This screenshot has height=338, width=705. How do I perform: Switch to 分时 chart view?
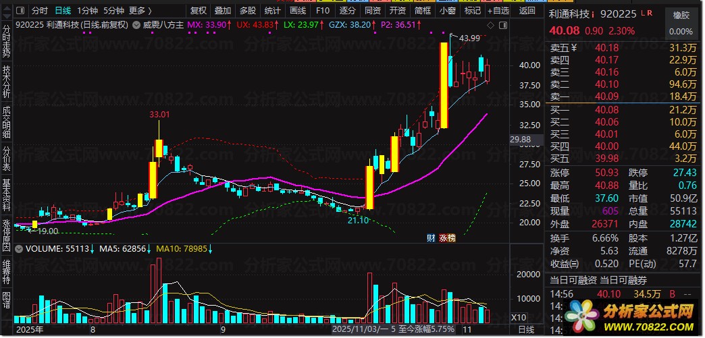40,10
